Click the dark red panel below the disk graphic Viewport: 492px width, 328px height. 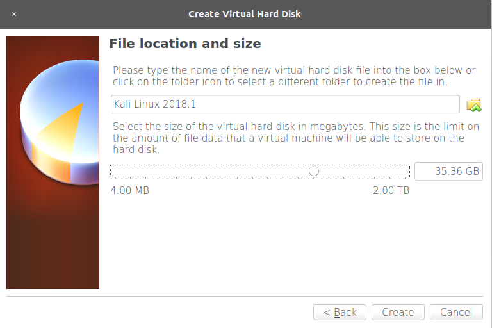[53, 238]
